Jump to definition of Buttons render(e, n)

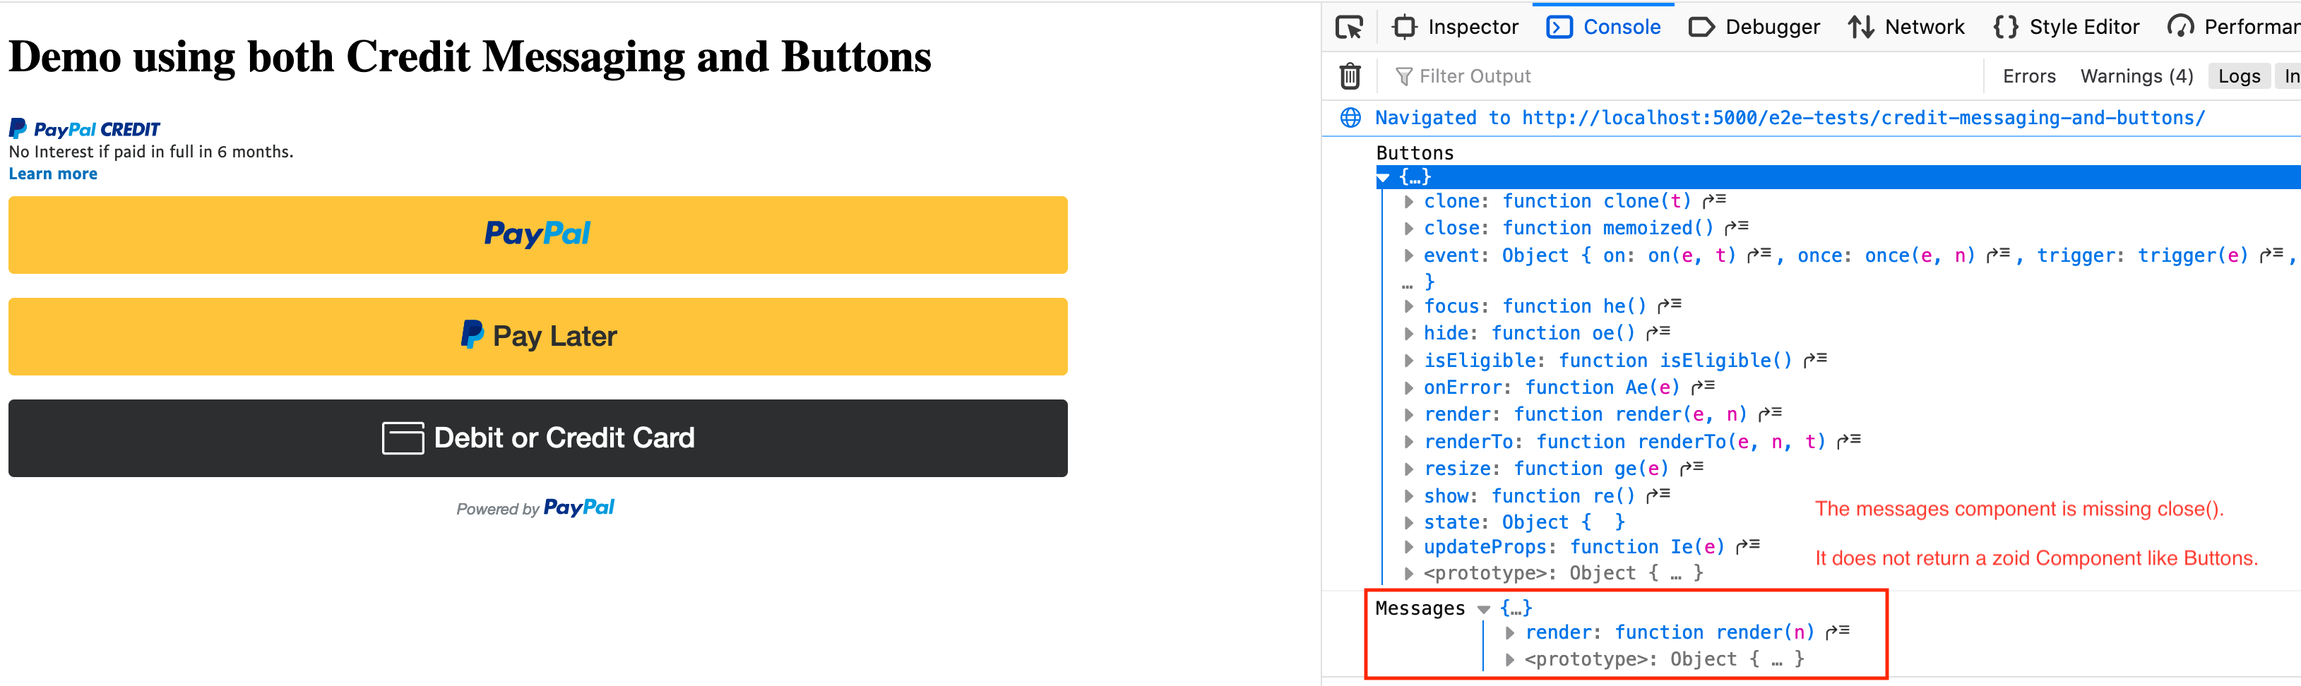(1771, 414)
